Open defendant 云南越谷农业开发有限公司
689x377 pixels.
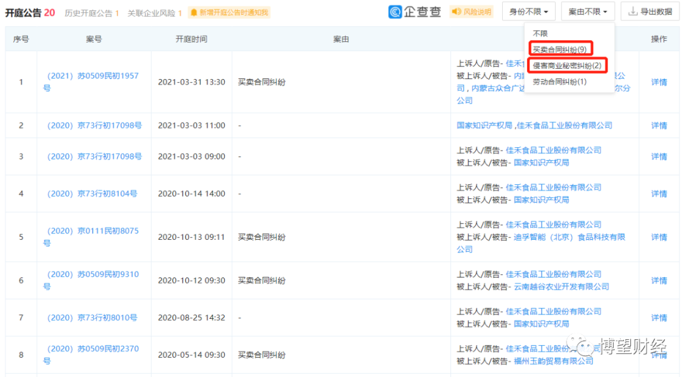click(x=561, y=286)
